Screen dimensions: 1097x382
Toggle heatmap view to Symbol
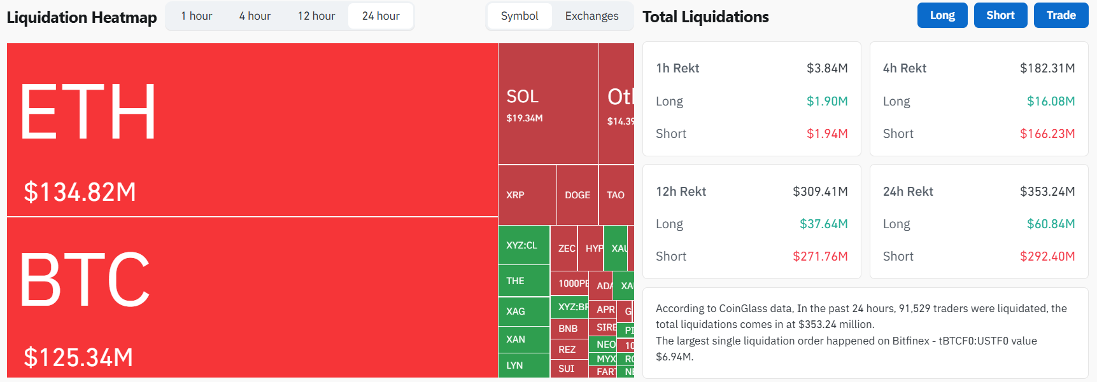coord(520,16)
